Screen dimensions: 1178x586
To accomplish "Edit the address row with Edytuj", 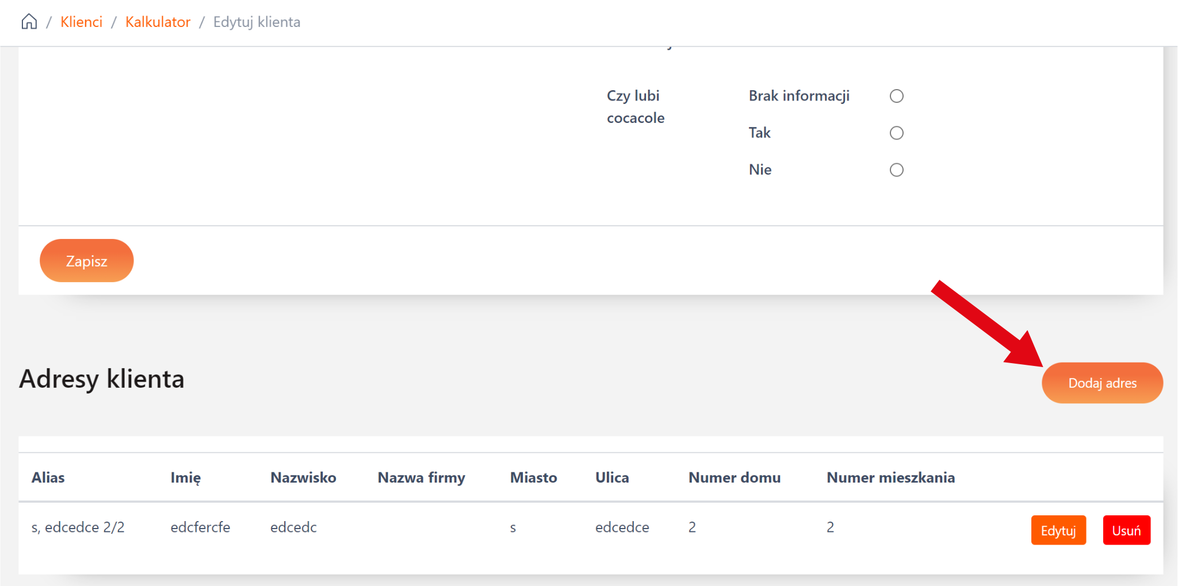I will pos(1058,530).
